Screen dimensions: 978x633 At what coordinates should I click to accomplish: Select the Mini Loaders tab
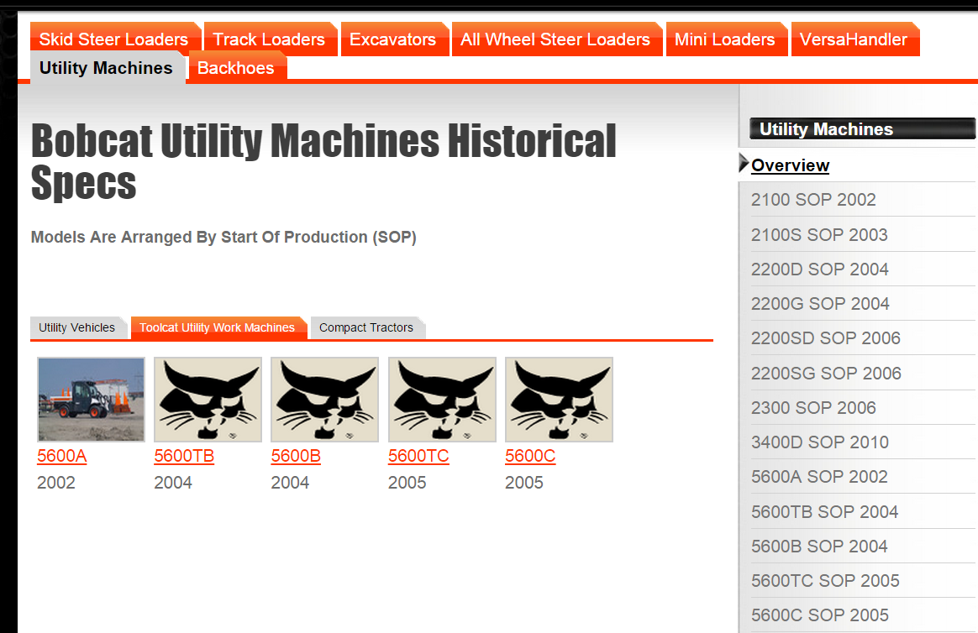click(727, 39)
